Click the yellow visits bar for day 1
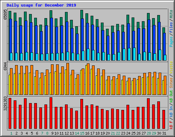Image resolution: width=175 pixels, height=137 pixels. coord(9,85)
